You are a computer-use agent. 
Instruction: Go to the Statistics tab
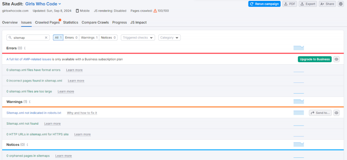[71, 22]
